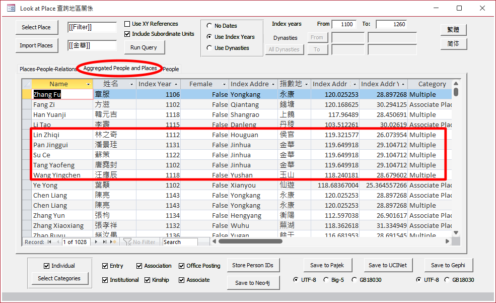Select Big-5 encoding option
This screenshot has height=303, width=496.
[x=327, y=280]
